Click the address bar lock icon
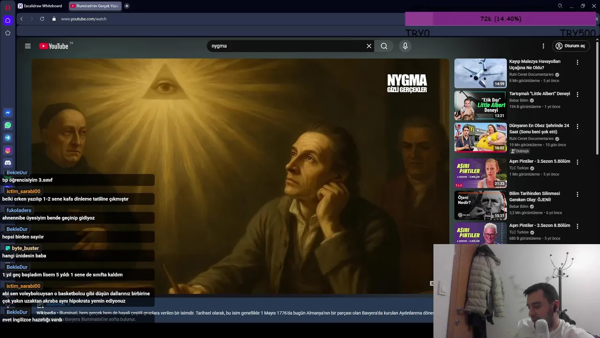600x338 pixels. point(54,19)
